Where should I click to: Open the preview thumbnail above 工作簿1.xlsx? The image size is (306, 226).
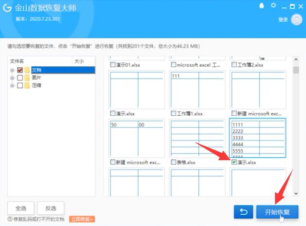197,90
